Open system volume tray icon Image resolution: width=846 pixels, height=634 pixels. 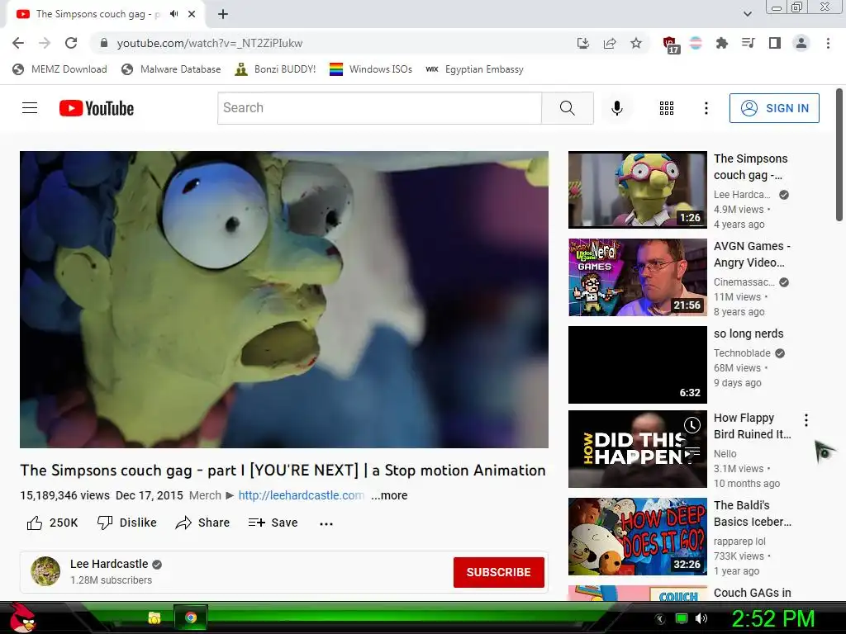(701, 618)
